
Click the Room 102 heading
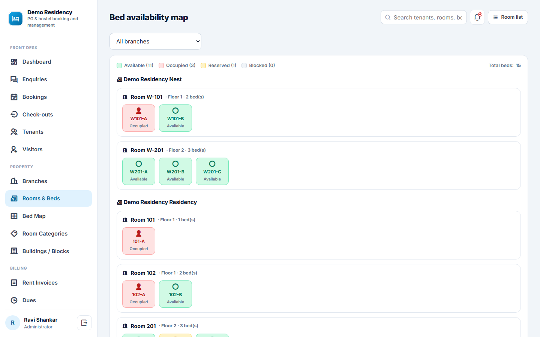143,273
